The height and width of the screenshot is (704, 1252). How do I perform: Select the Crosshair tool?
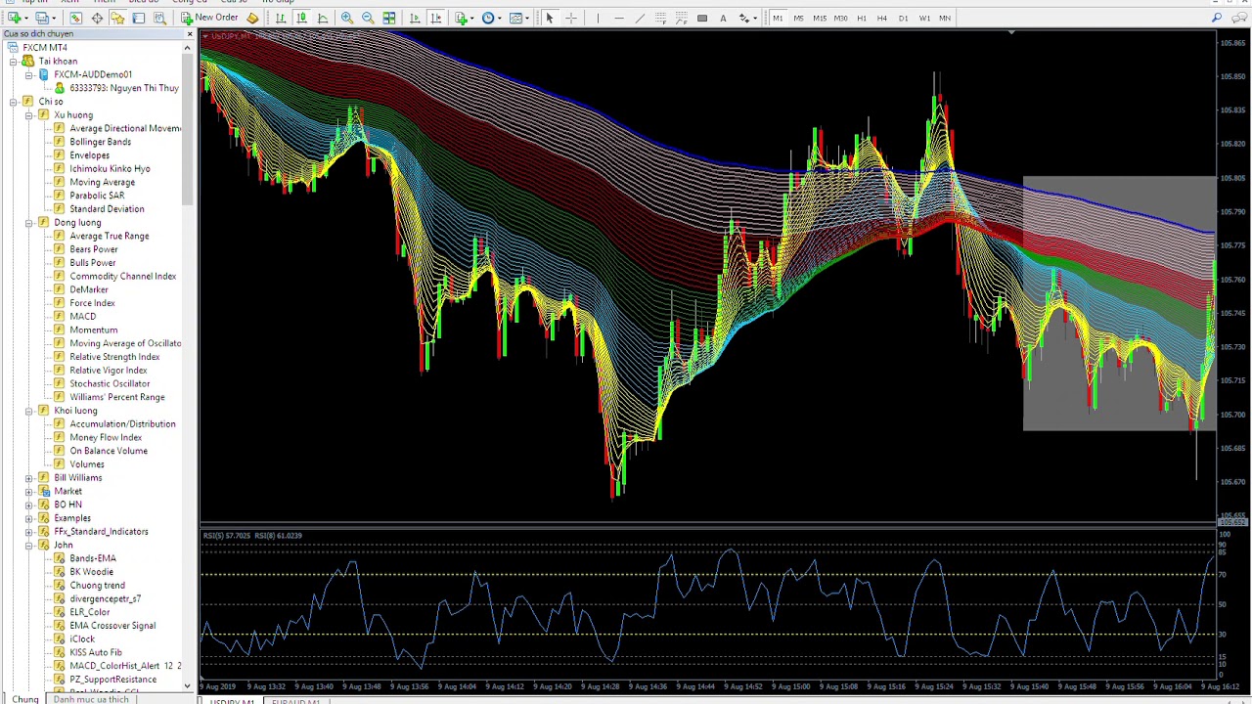pos(571,18)
